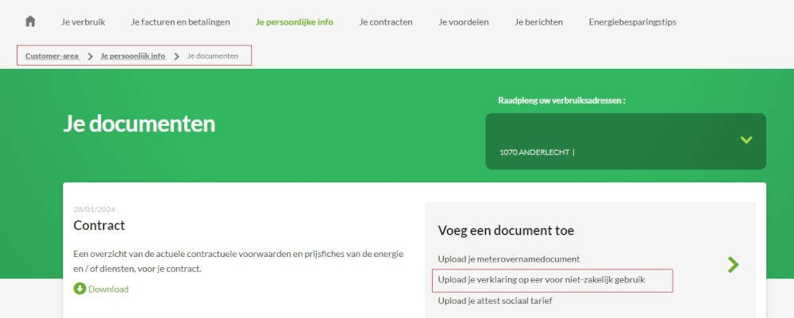794x318 pixels.
Task: Select Upload je verklaring op eer link
Action: click(541, 280)
